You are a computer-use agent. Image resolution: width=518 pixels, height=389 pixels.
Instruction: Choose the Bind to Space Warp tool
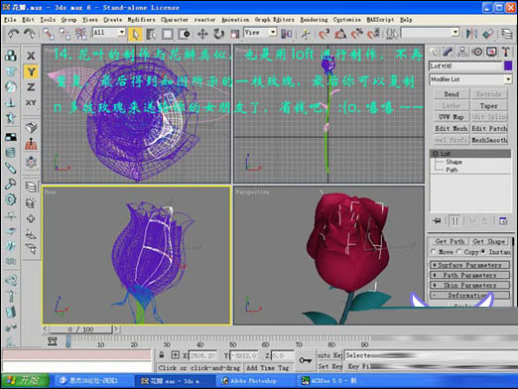(80, 34)
